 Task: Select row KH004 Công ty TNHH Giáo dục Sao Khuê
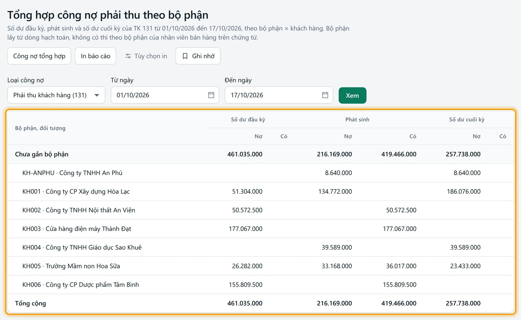pos(260,247)
